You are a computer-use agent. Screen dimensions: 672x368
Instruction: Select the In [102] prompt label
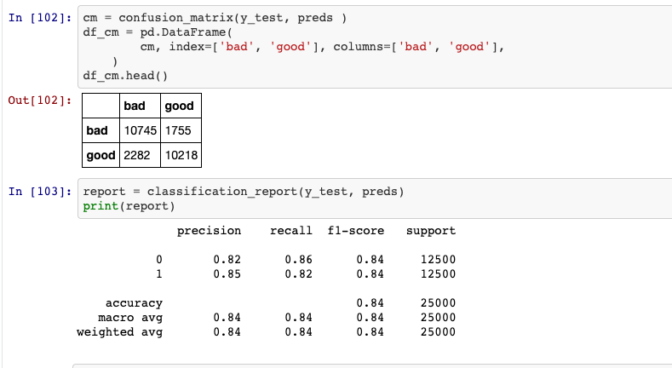pyautogui.click(x=40, y=18)
